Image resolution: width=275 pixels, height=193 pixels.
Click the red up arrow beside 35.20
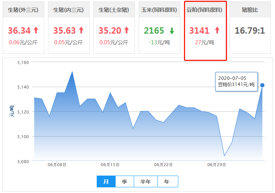(x=127, y=30)
